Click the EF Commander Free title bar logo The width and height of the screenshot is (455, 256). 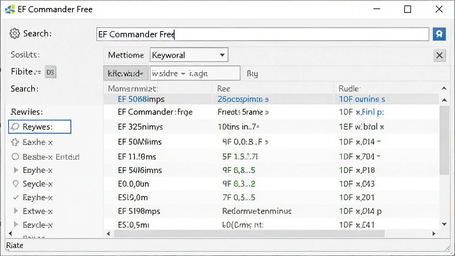(x=10, y=9)
